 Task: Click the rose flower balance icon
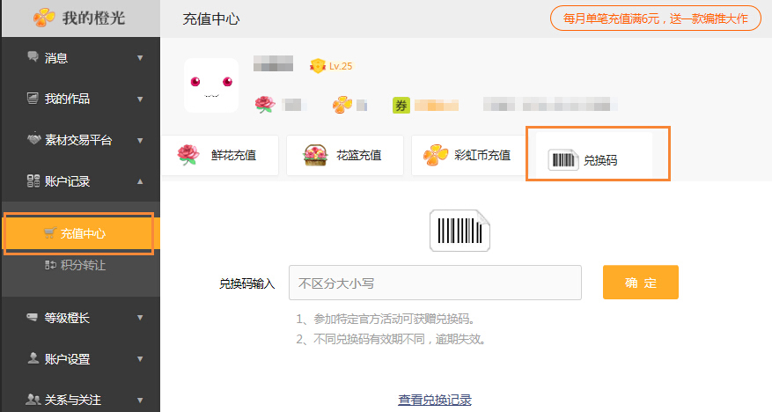pyautogui.click(x=265, y=106)
